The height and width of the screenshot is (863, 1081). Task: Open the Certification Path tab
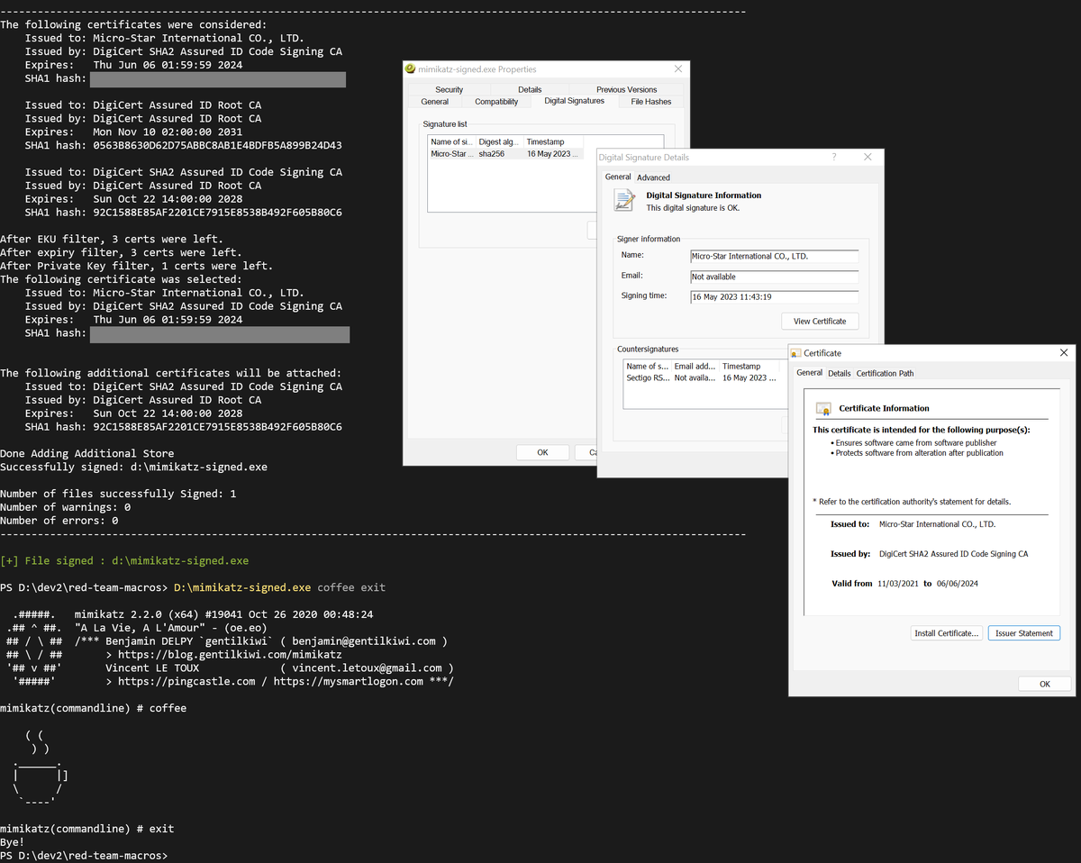885,373
